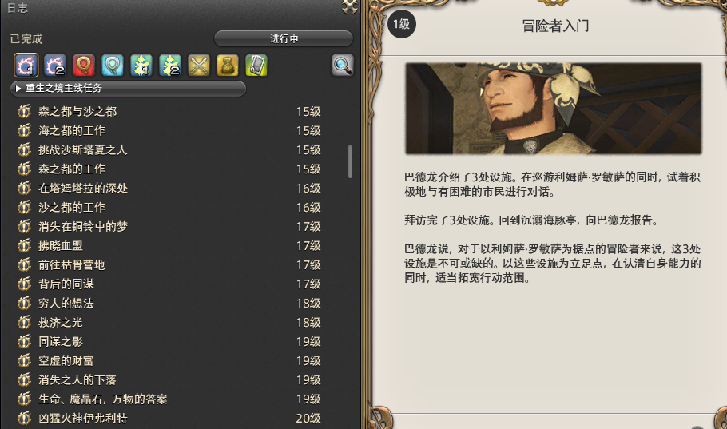The width and height of the screenshot is (727, 429).
Task: Click the expander triangle beside 重生之境主线任务
Action: click(x=18, y=89)
